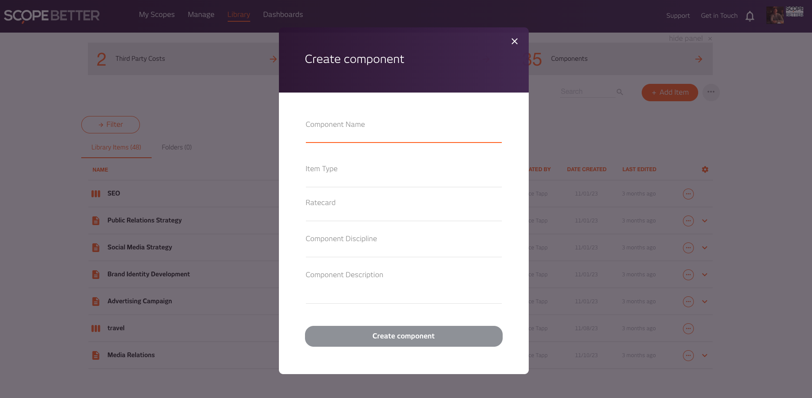Screen dimensions: 812x398
Task: Click the search magnifier icon
Action: tap(620, 92)
